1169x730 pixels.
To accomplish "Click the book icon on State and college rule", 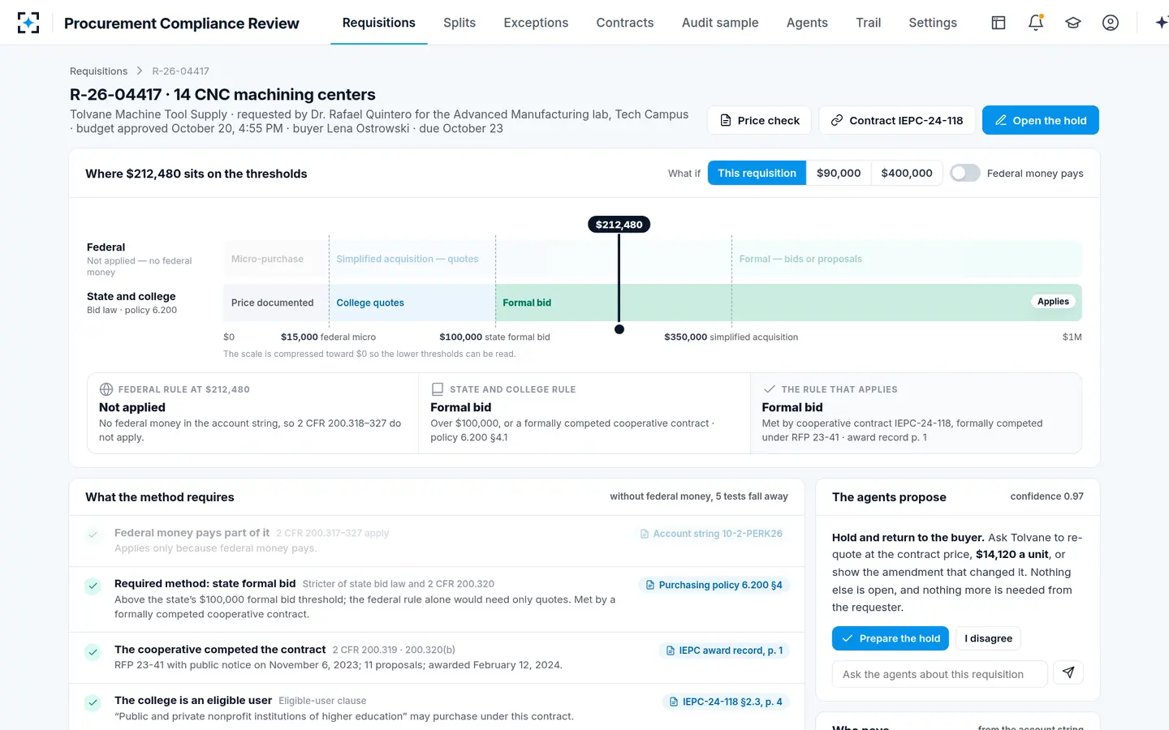I will point(438,389).
